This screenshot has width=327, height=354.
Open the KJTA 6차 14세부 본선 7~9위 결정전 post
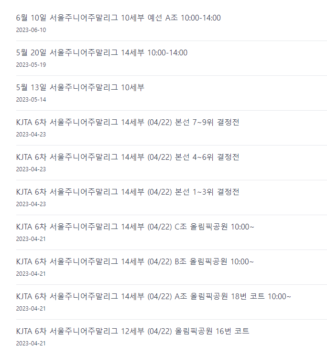128,122
